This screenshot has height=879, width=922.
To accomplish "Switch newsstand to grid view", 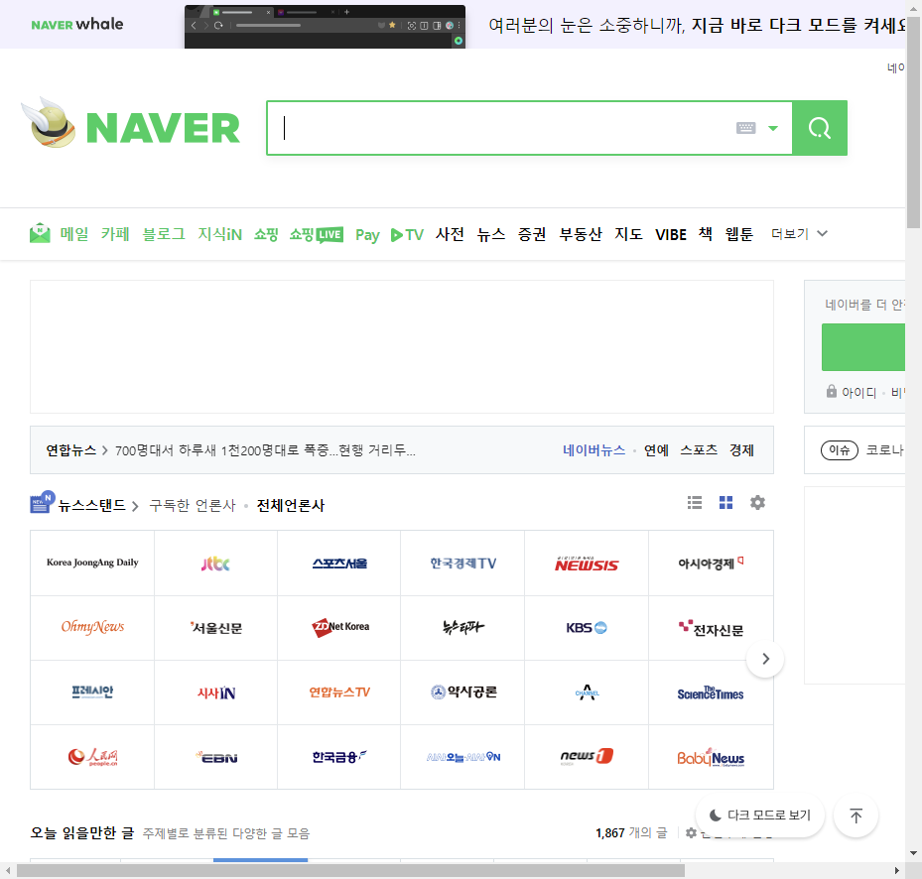I will pos(726,503).
